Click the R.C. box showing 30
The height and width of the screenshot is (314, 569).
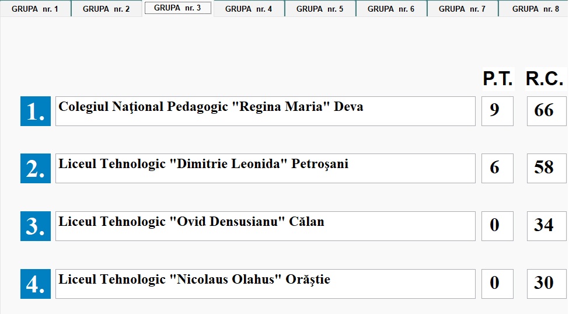point(546,284)
